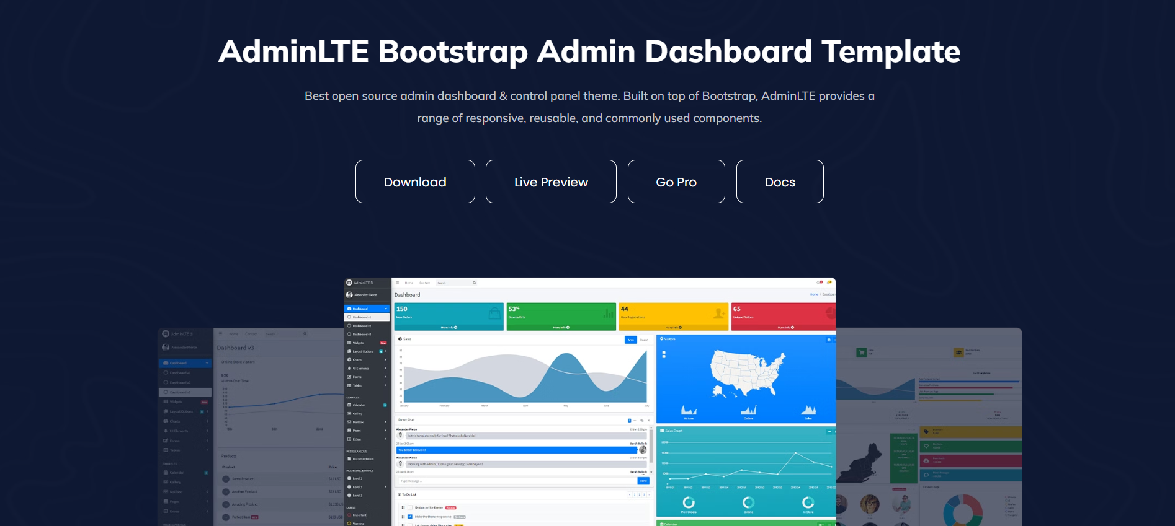The image size is (1175, 526).
Task: Select the Donut toggle in Sales chart
Action: click(644, 340)
